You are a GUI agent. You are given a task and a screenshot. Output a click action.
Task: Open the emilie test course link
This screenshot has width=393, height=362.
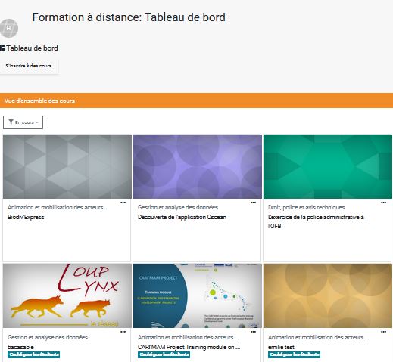281,347
